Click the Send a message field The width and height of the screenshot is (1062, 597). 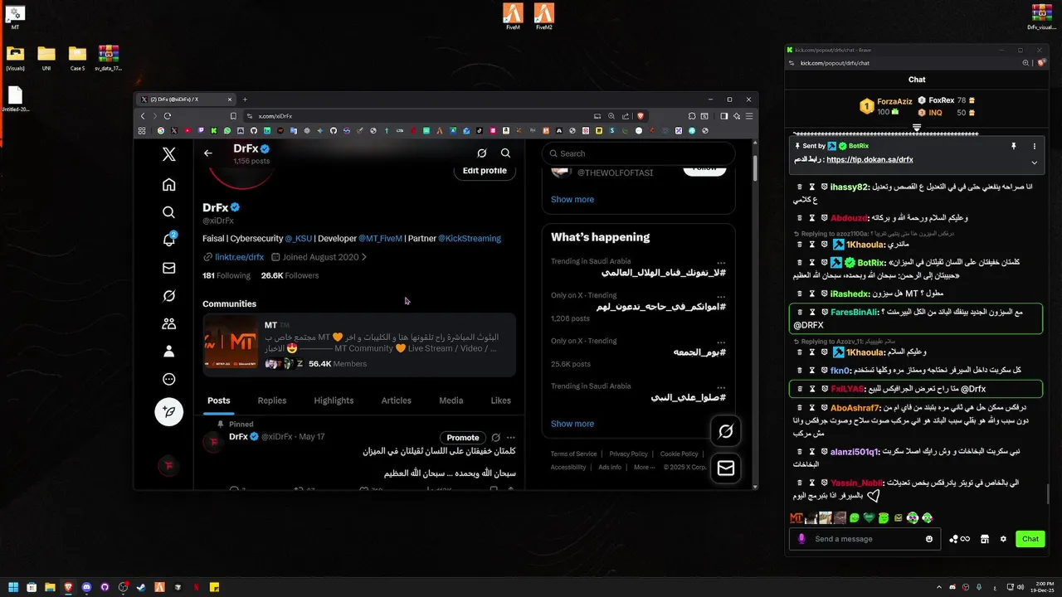[x=865, y=539]
